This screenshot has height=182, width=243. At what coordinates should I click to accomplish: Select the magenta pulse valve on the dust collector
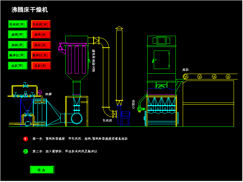point(60,47)
